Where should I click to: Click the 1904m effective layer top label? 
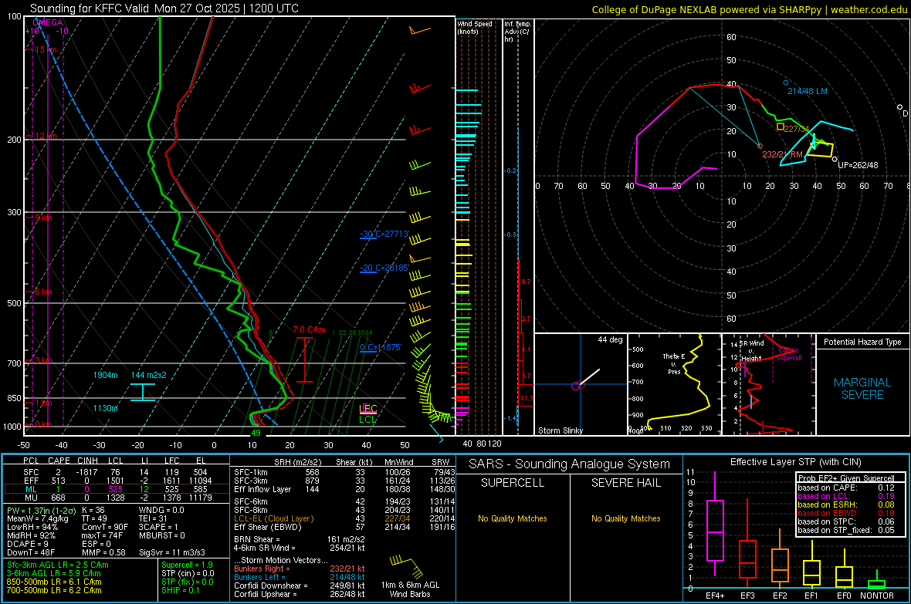pyautogui.click(x=105, y=375)
